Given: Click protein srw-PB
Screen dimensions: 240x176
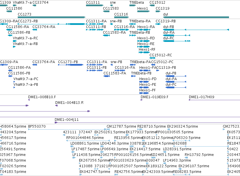Looking at the screenshot, I should [x=116, y=62].
